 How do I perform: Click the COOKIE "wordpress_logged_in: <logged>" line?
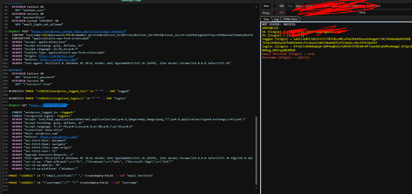[43, 112]
